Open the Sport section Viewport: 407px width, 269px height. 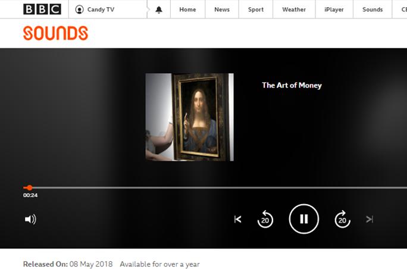(256, 10)
